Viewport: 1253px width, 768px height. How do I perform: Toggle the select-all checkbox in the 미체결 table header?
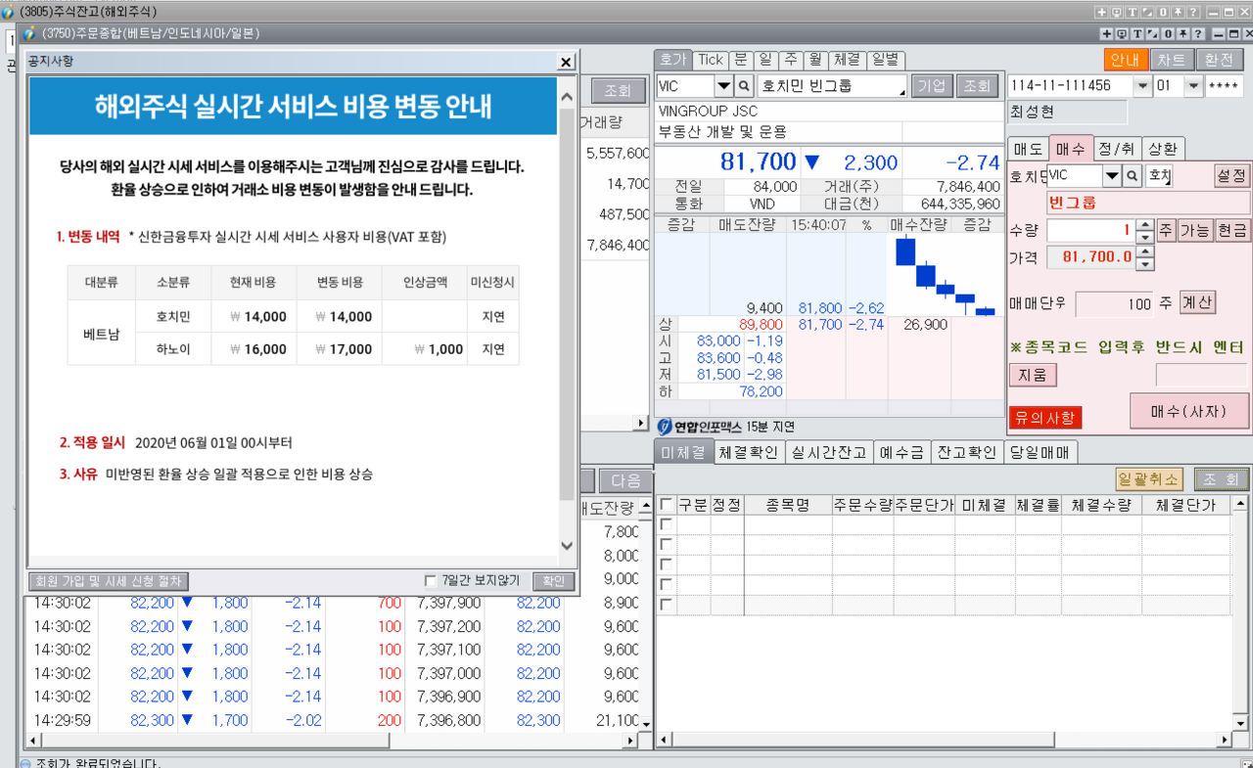point(666,505)
